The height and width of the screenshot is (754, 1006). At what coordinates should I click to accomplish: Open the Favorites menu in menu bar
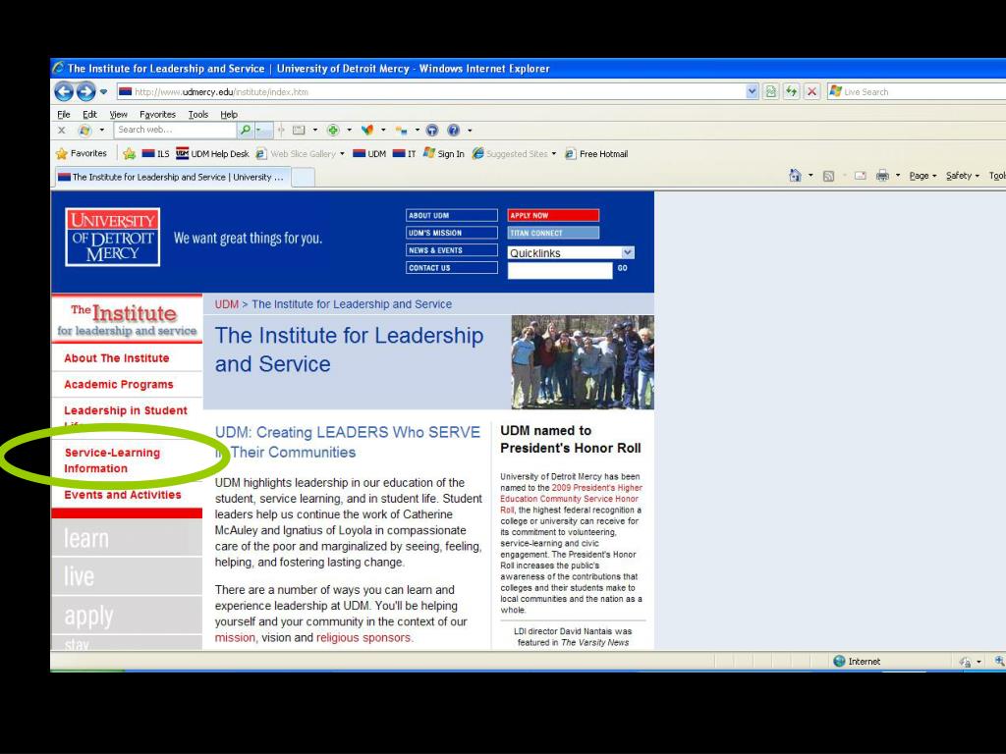[157, 115]
